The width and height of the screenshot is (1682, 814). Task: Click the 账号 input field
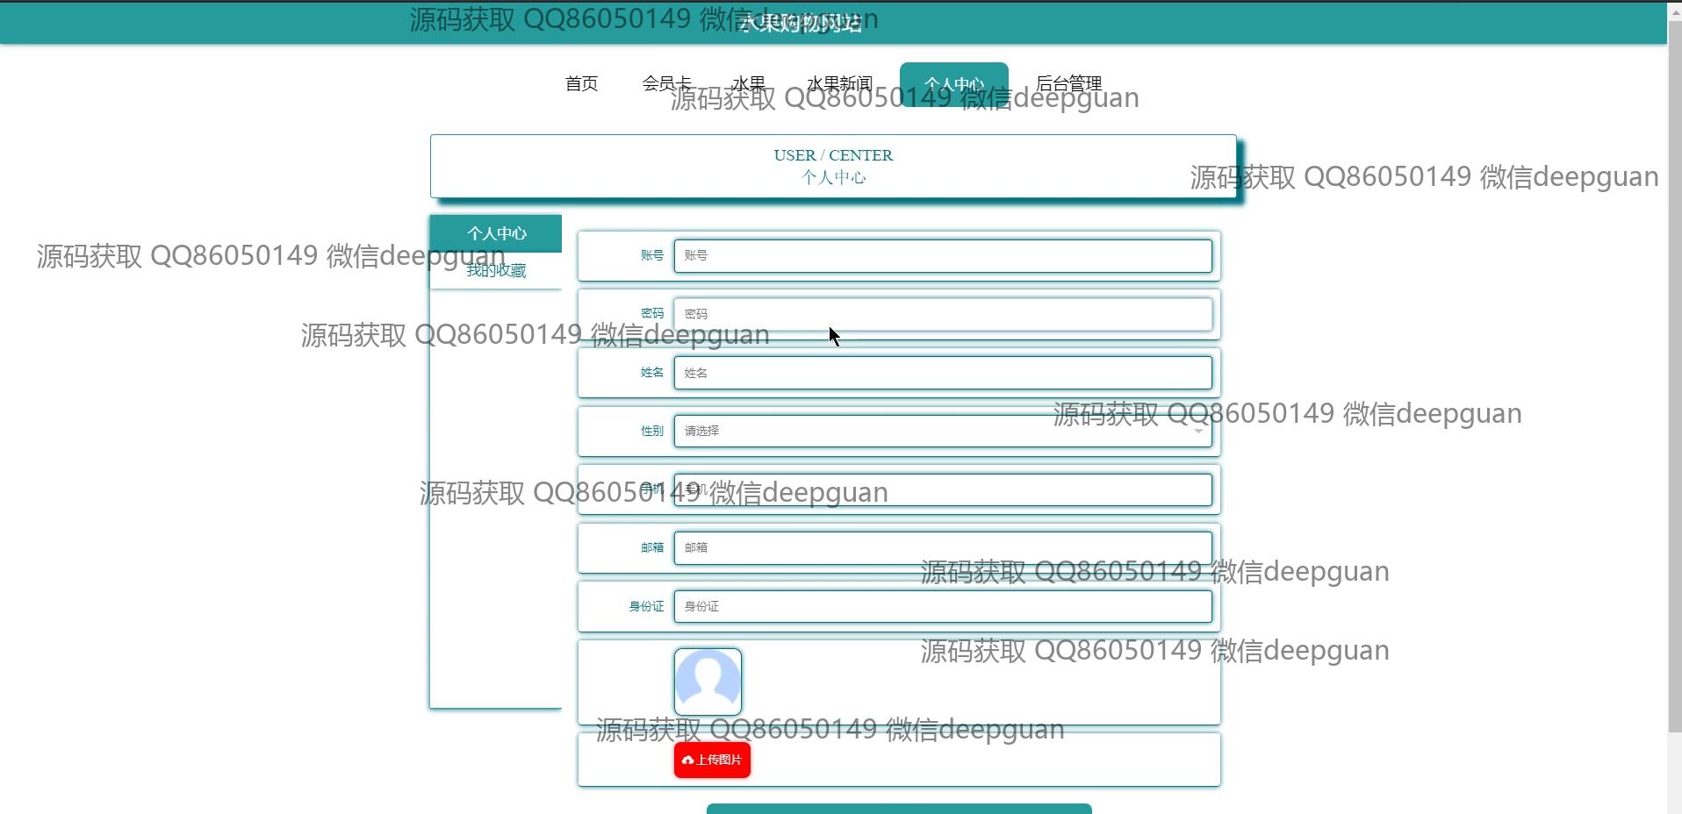(x=942, y=256)
